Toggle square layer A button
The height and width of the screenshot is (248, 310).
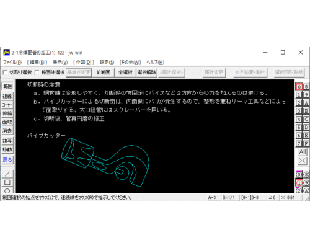pyautogui.click(x=306, y=103)
